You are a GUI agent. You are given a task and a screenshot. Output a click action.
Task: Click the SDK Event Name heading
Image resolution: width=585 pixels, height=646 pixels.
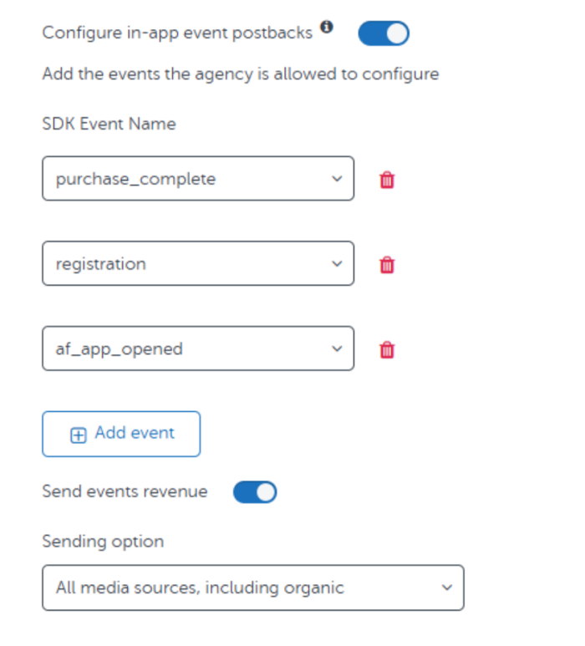pyautogui.click(x=109, y=124)
